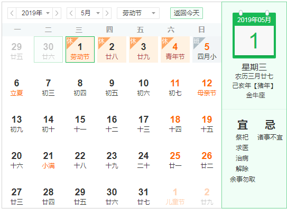Click 求医 under 宜

point(242,148)
